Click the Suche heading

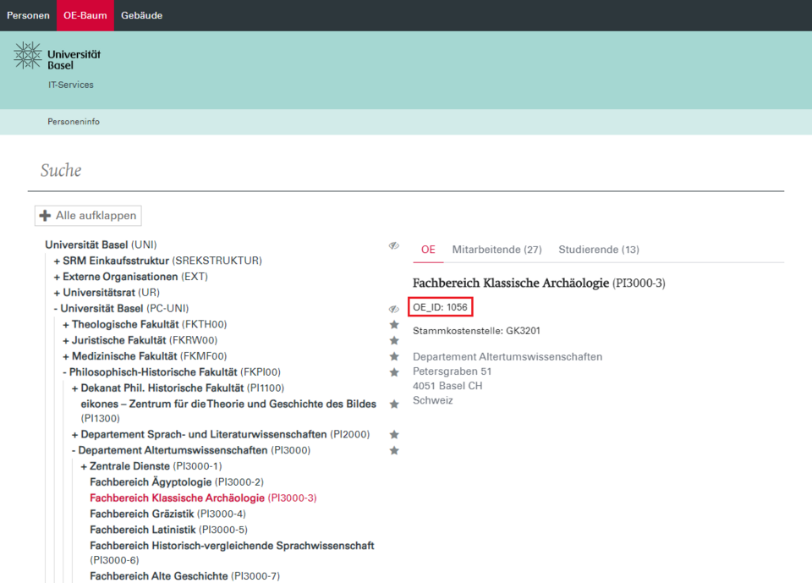[x=61, y=170]
